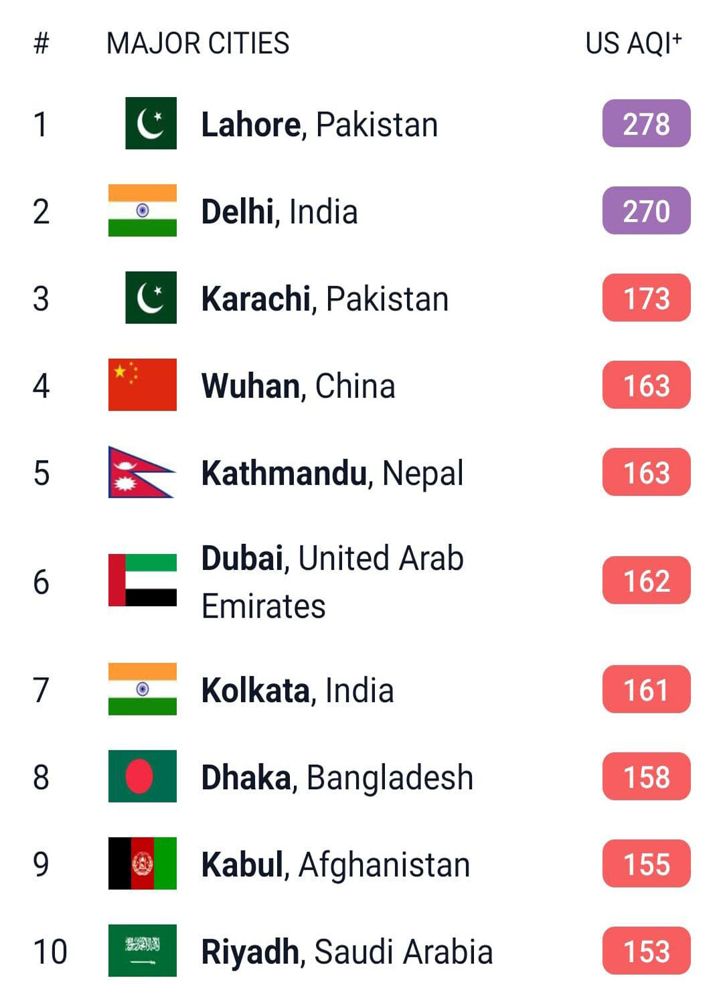The image size is (723, 984).
Task: Click the China flag beside Wuhan
Action: 143,384
